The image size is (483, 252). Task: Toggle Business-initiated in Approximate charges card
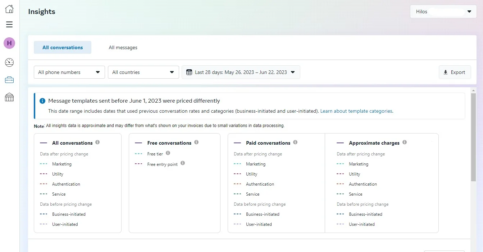tap(360, 214)
